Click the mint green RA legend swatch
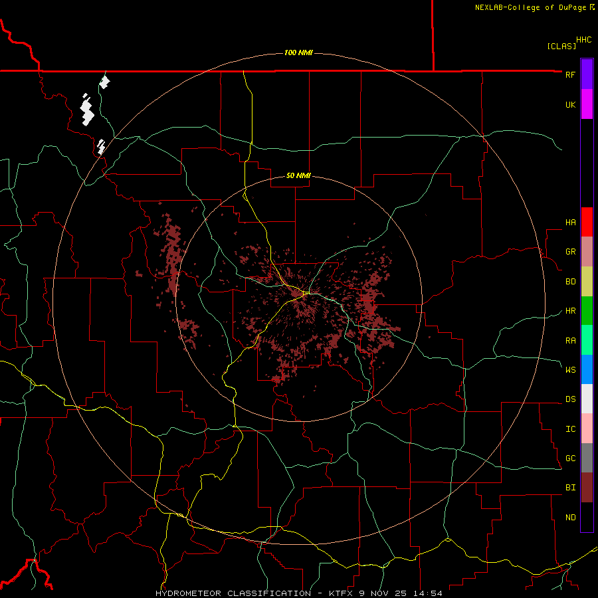The width and height of the screenshot is (598, 598). point(587,340)
